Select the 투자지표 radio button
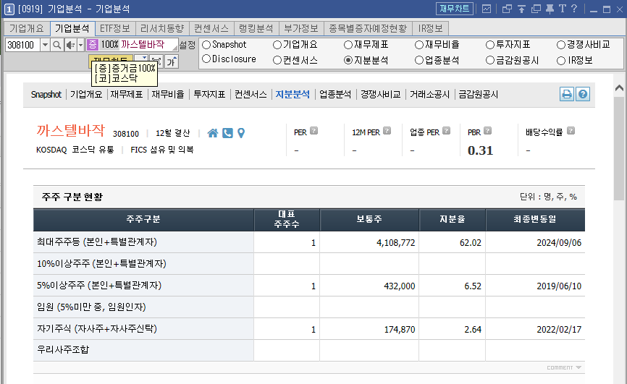627x384 pixels. pyautogui.click(x=490, y=45)
